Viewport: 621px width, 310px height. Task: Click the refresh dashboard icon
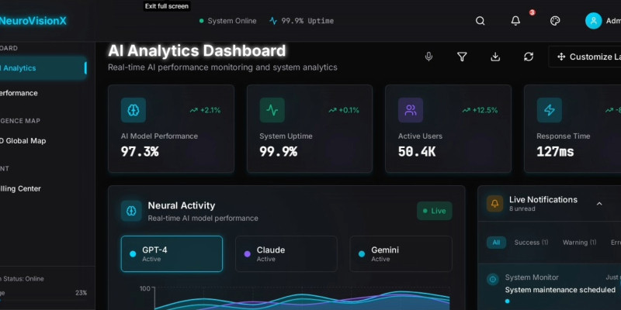point(529,57)
